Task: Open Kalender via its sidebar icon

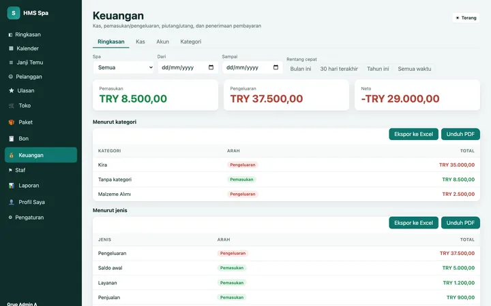Action: (x=11, y=48)
